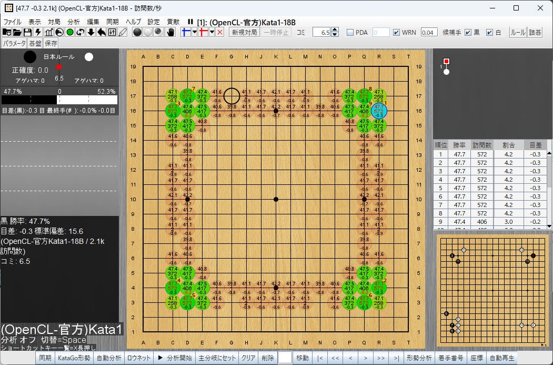The height and width of the screenshot is (365, 553).
Task: Open the sliders adjustment icon
Action: pos(112,33)
